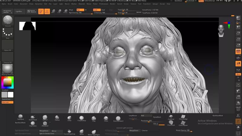Click the DynaMesh button
This screenshot has height=136, width=242.
click(x=157, y=117)
